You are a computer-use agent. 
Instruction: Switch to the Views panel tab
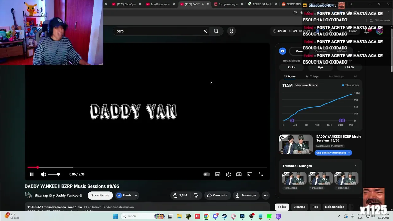tap(300, 51)
